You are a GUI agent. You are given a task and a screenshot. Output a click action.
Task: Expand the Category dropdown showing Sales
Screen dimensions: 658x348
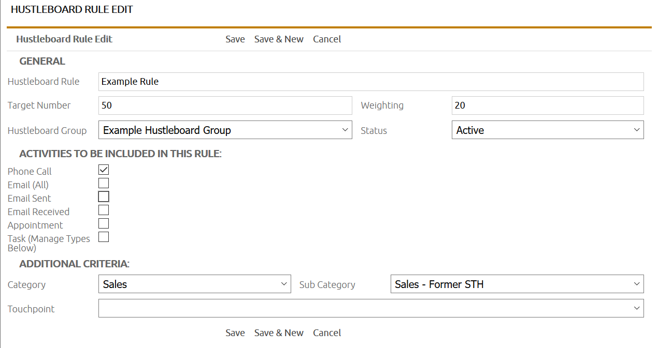(x=195, y=284)
